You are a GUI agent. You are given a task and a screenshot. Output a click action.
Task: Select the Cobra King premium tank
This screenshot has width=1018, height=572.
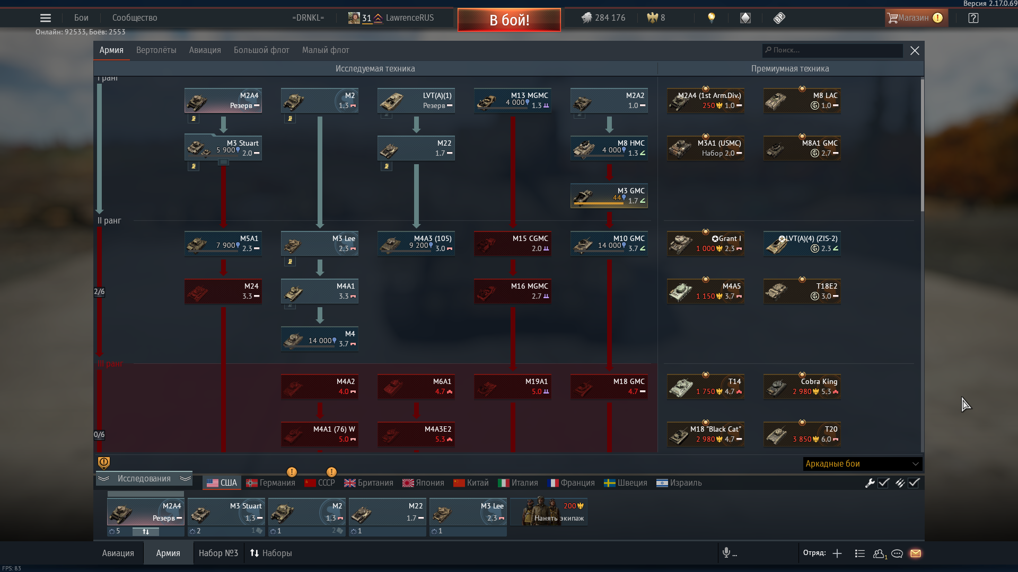click(802, 387)
